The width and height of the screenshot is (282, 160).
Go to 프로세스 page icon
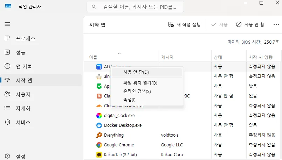click(x=7, y=38)
